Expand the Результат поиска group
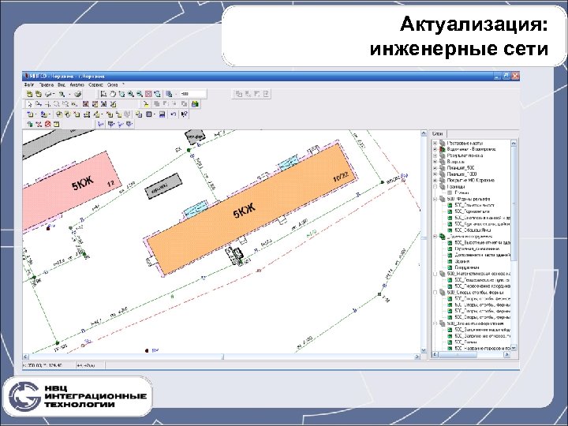 (435, 155)
